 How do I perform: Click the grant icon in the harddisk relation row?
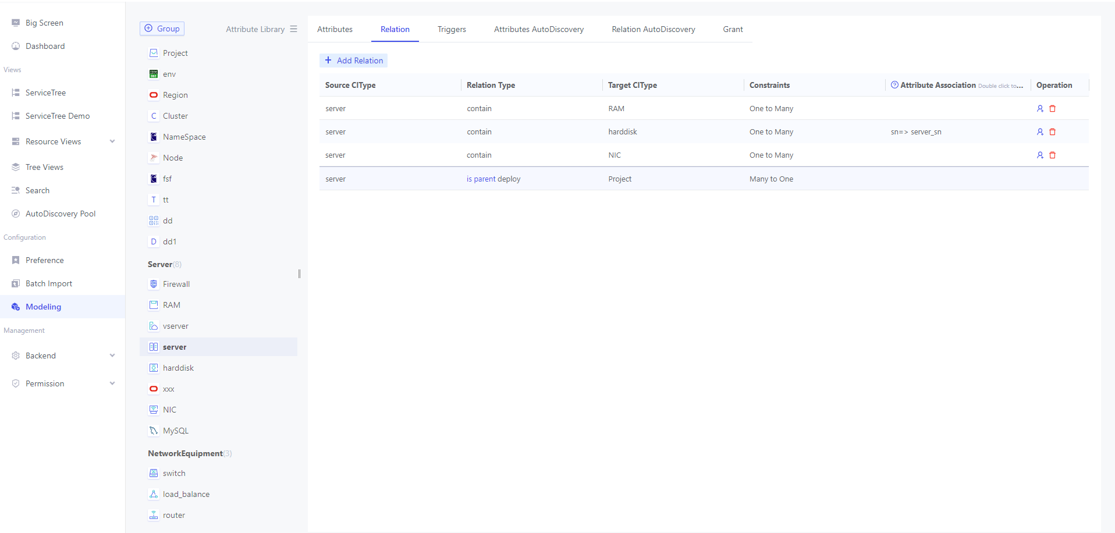point(1040,132)
